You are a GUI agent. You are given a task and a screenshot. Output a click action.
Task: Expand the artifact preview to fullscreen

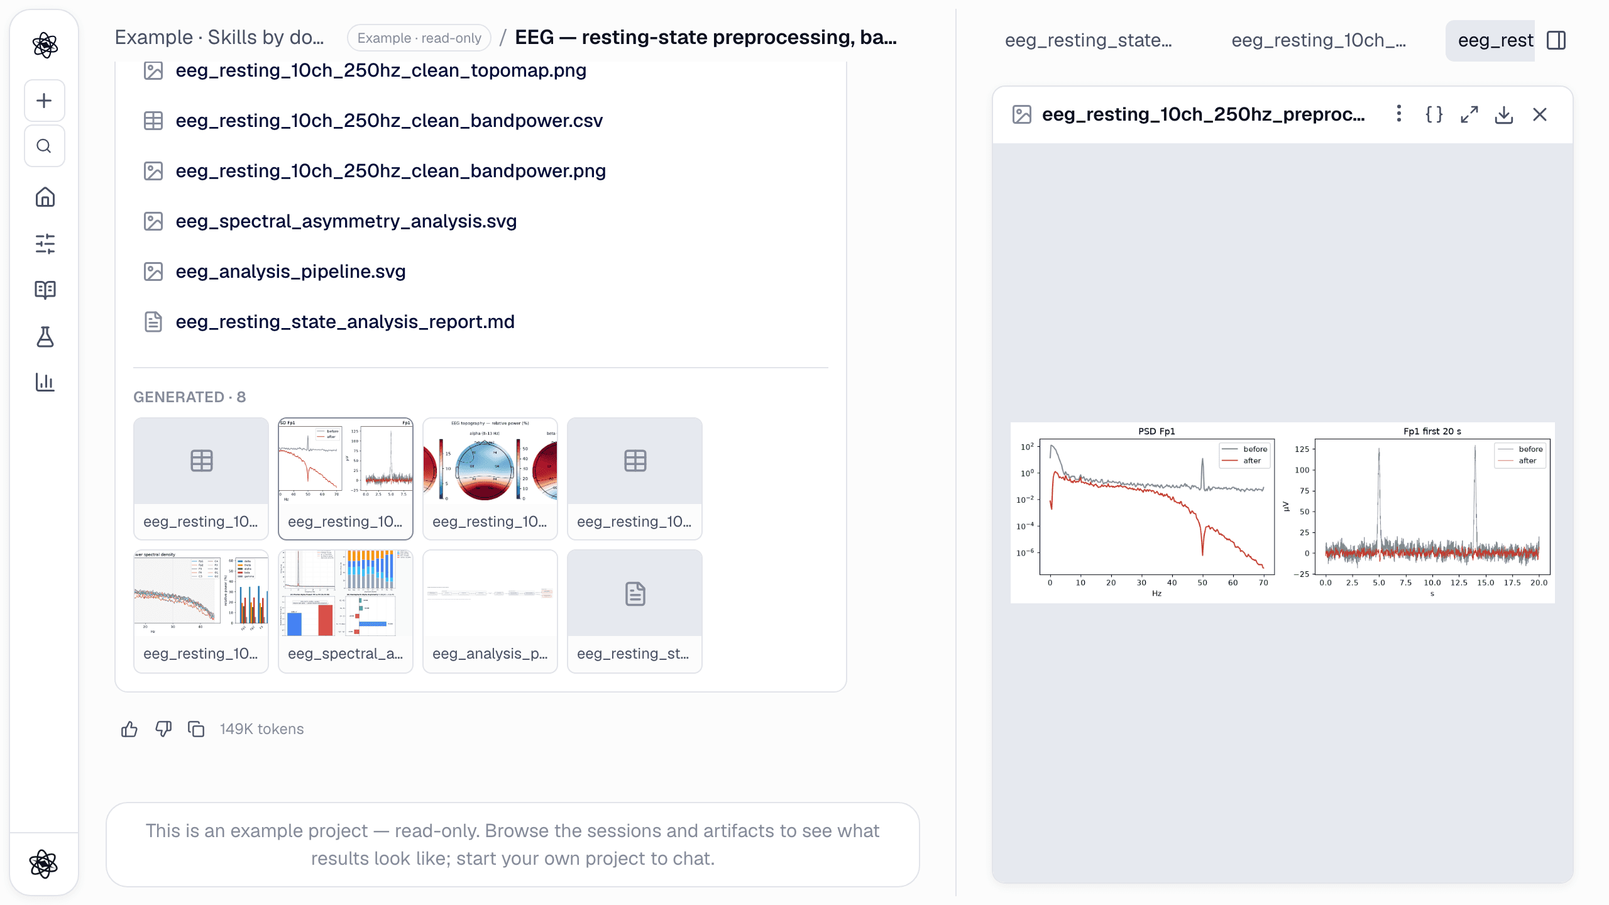[x=1469, y=114]
